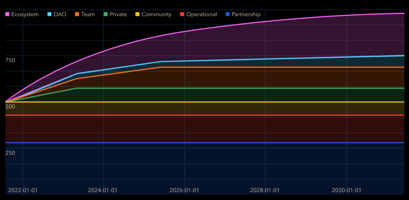
Task: Click the red Operational legend square
Action: click(182, 14)
